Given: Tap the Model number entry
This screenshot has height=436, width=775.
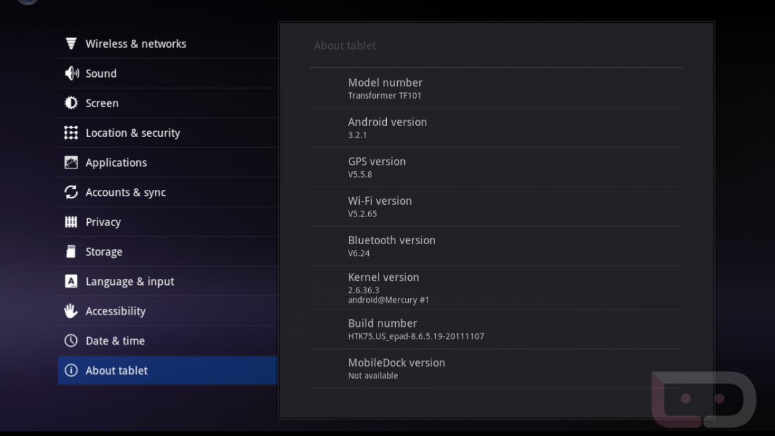Looking at the screenshot, I should [x=495, y=88].
